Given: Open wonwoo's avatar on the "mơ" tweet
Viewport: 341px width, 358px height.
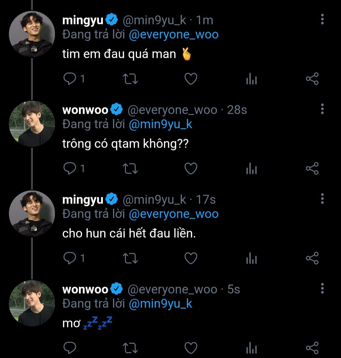Looking at the screenshot, I should (32, 303).
